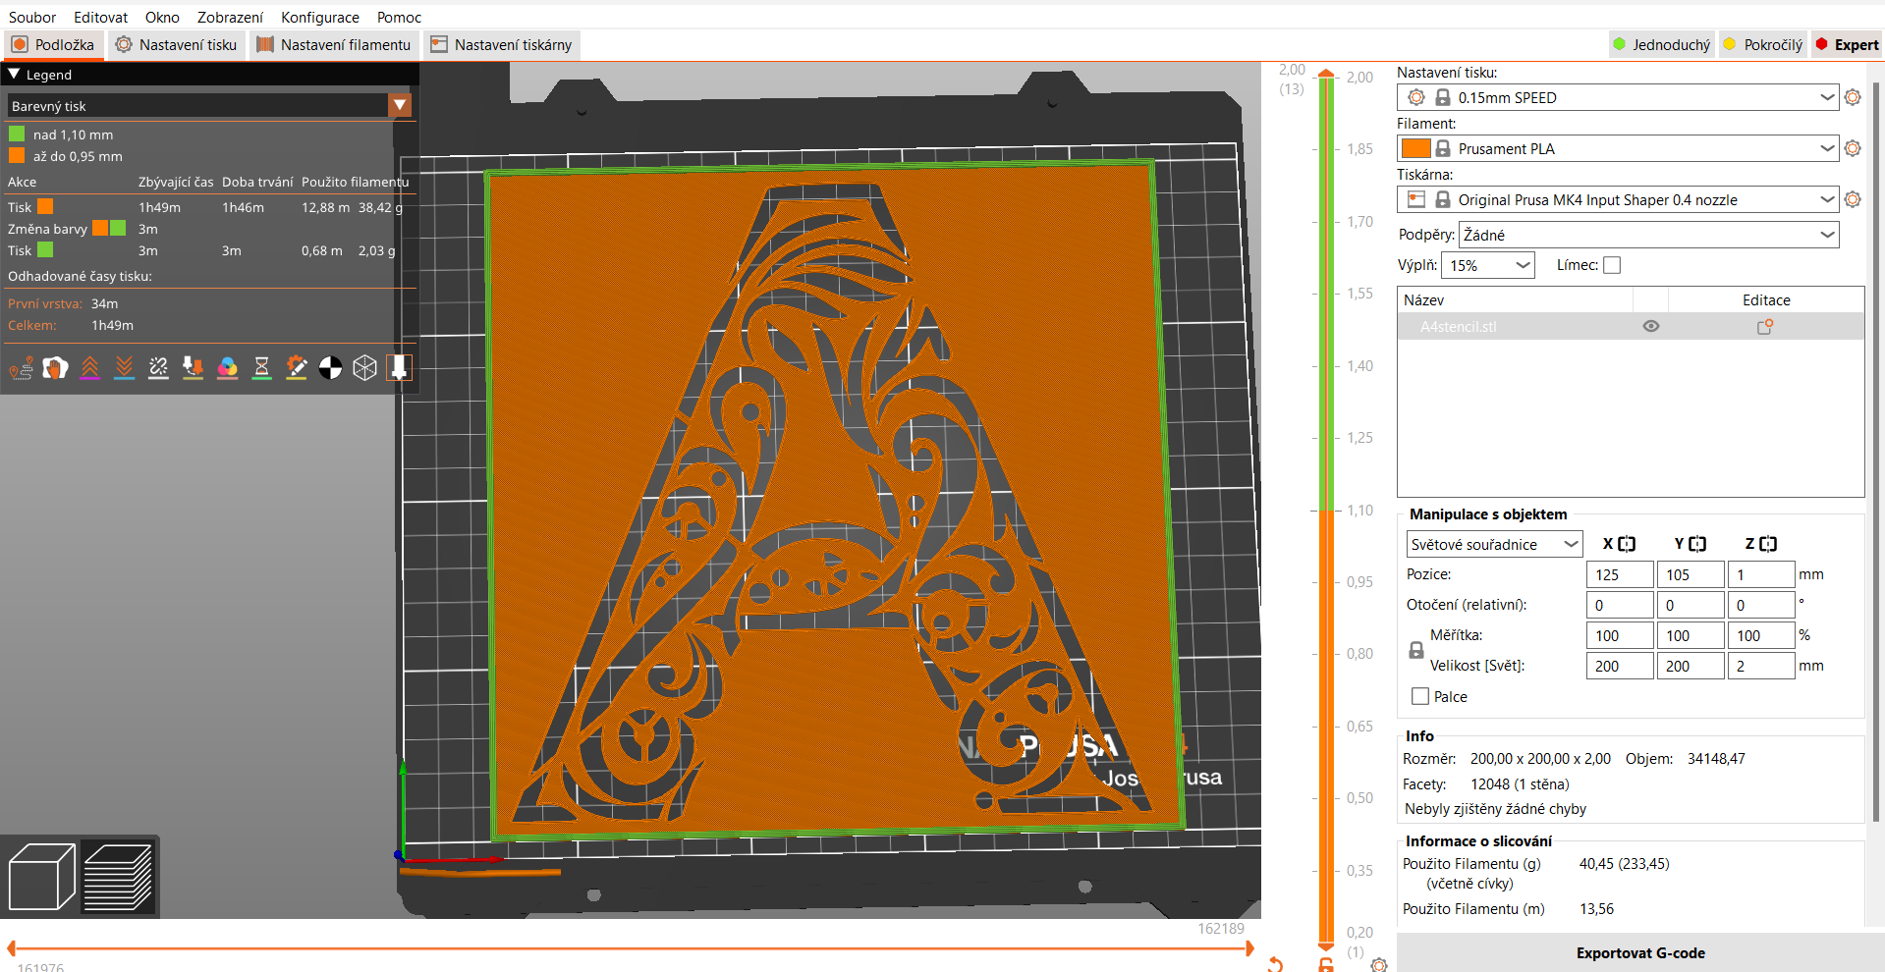Open the Nastavení filamentu tab
Screen dimensions: 1885x972
pyautogui.click(x=334, y=44)
